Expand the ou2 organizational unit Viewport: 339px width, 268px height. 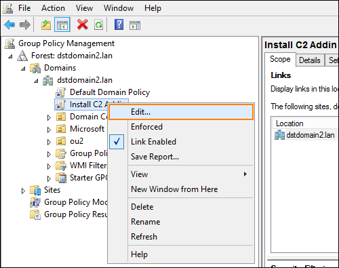pyautogui.click(x=49, y=142)
